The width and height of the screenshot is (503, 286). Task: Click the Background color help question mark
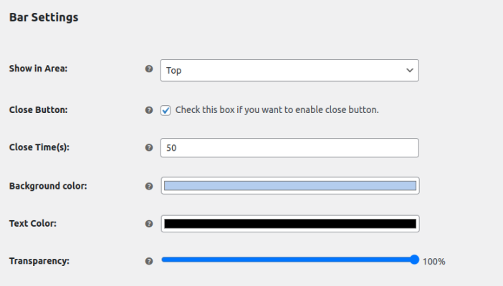149,186
